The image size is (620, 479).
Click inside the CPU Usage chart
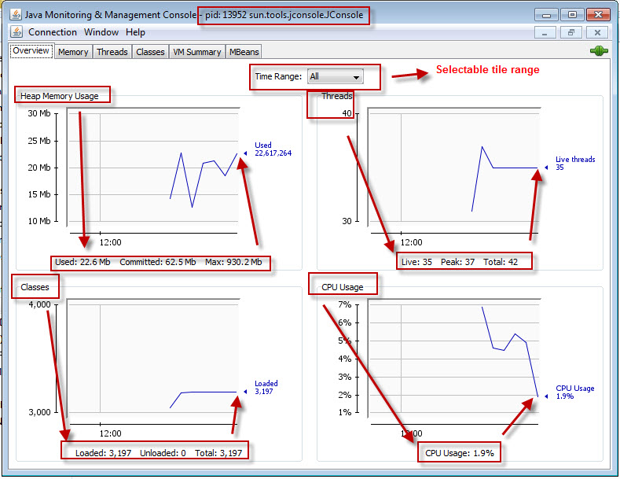454,358
